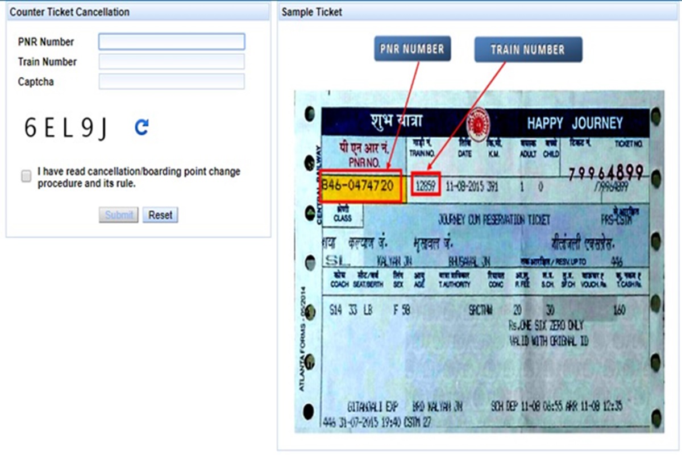Reset the cancellation form
Viewport: 682px width, 455px height.
click(x=160, y=215)
